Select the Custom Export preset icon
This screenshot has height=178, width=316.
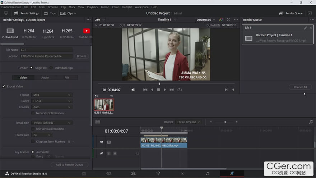[10, 31]
